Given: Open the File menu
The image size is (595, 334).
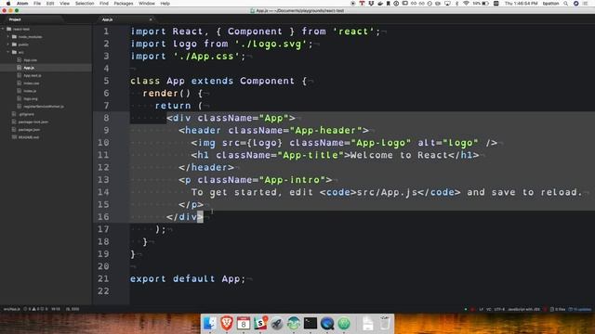Looking at the screenshot, I should (x=37, y=4).
